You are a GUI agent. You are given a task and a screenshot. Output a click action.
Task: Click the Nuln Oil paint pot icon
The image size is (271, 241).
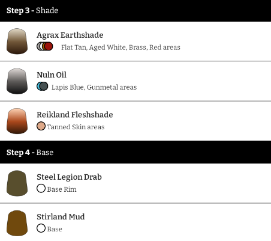[x=17, y=81]
